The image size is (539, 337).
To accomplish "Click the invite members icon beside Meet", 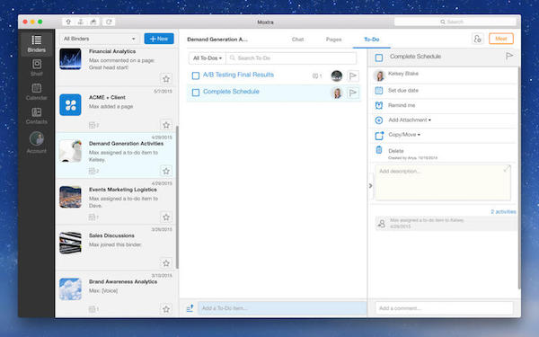I will pyautogui.click(x=478, y=39).
